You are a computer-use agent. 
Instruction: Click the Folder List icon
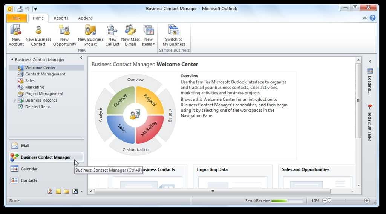coord(66,191)
